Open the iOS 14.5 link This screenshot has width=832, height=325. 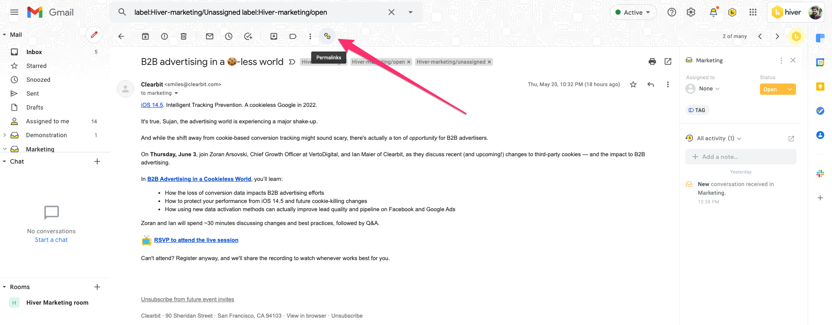[x=152, y=105]
